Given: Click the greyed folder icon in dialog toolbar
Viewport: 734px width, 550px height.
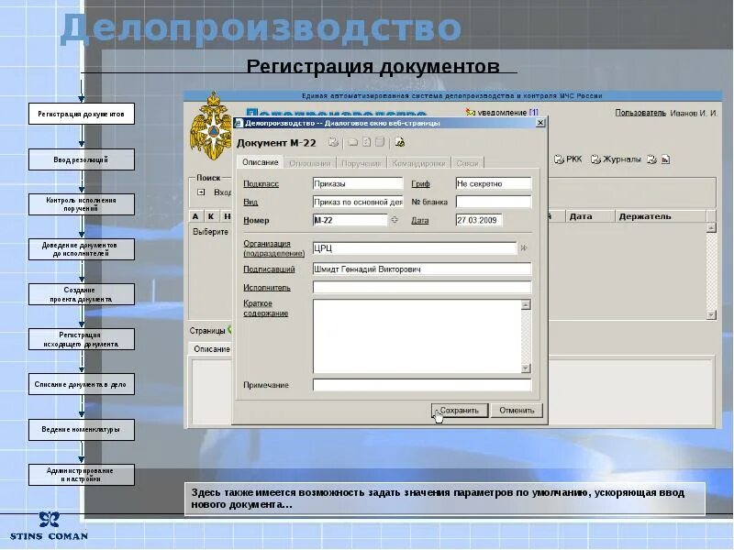Looking at the screenshot, I should [353, 142].
